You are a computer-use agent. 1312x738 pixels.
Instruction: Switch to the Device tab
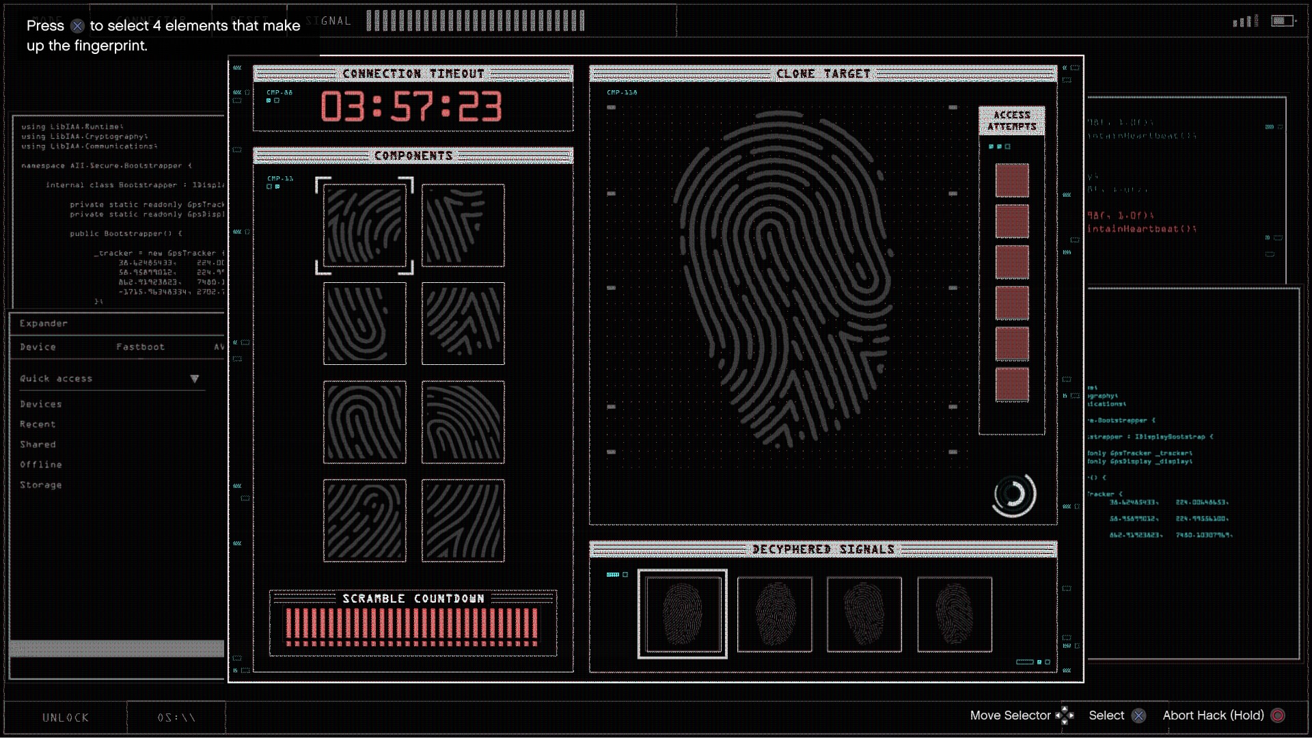(38, 347)
